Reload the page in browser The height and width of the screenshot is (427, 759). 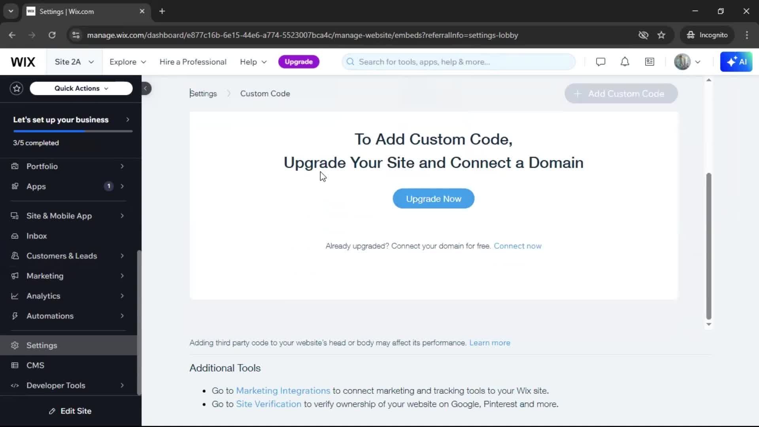[52, 35]
